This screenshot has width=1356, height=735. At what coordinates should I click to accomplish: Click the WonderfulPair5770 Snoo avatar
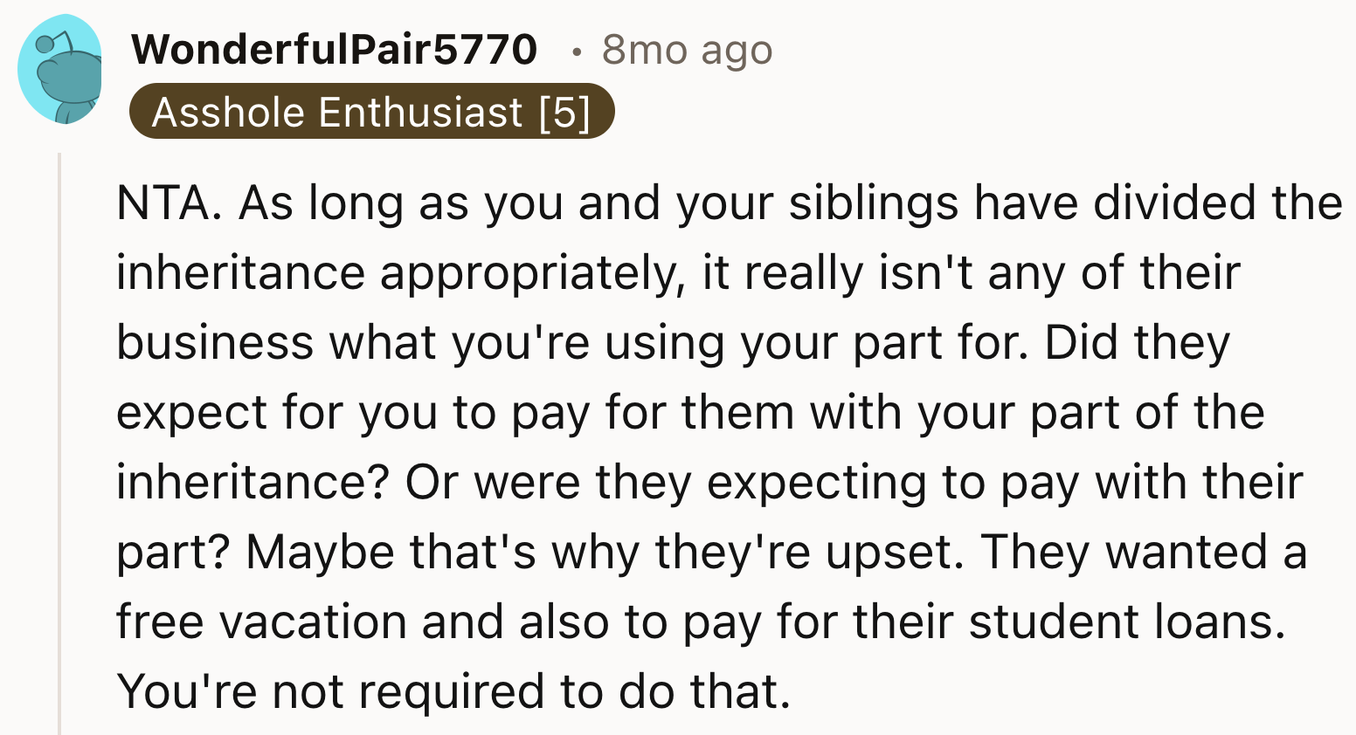click(59, 71)
